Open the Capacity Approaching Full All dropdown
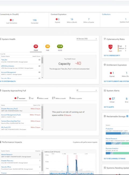The width and height of the screenshot is (129, 175). [87, 90]
